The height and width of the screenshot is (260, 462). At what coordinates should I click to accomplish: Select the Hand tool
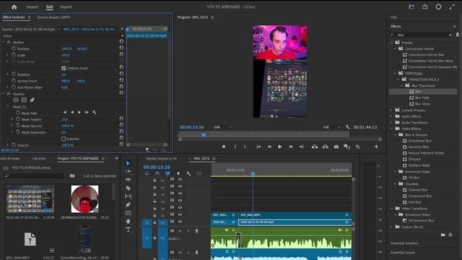128,221
